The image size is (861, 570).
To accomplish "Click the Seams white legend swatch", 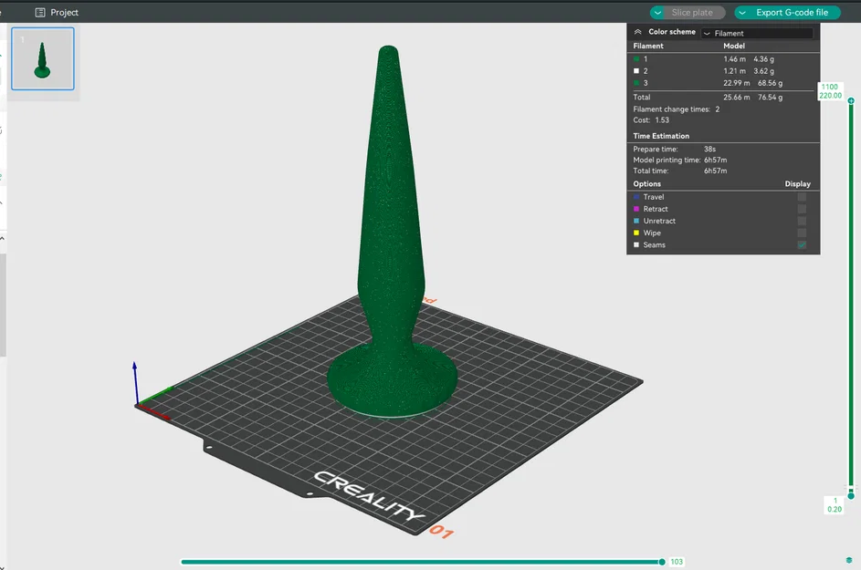I will pos(636,245).
